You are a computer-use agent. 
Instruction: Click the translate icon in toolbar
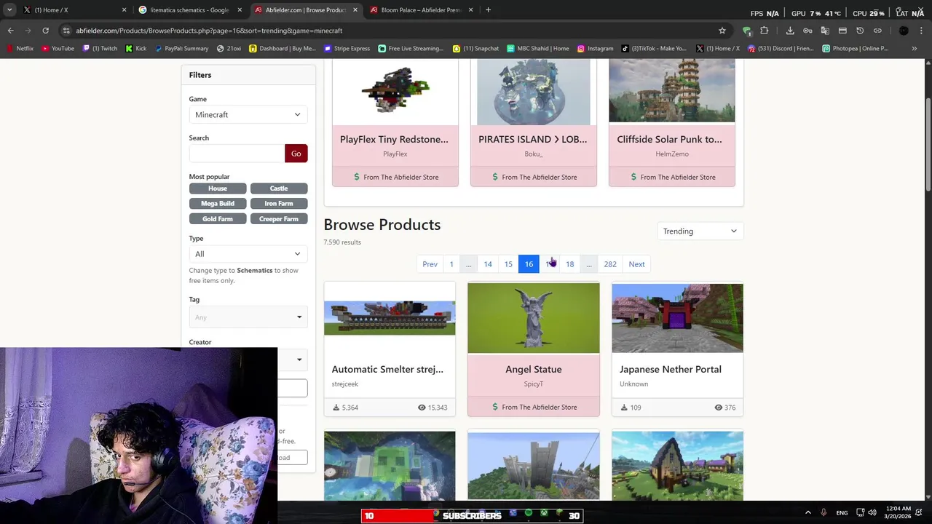coord(825,31)
